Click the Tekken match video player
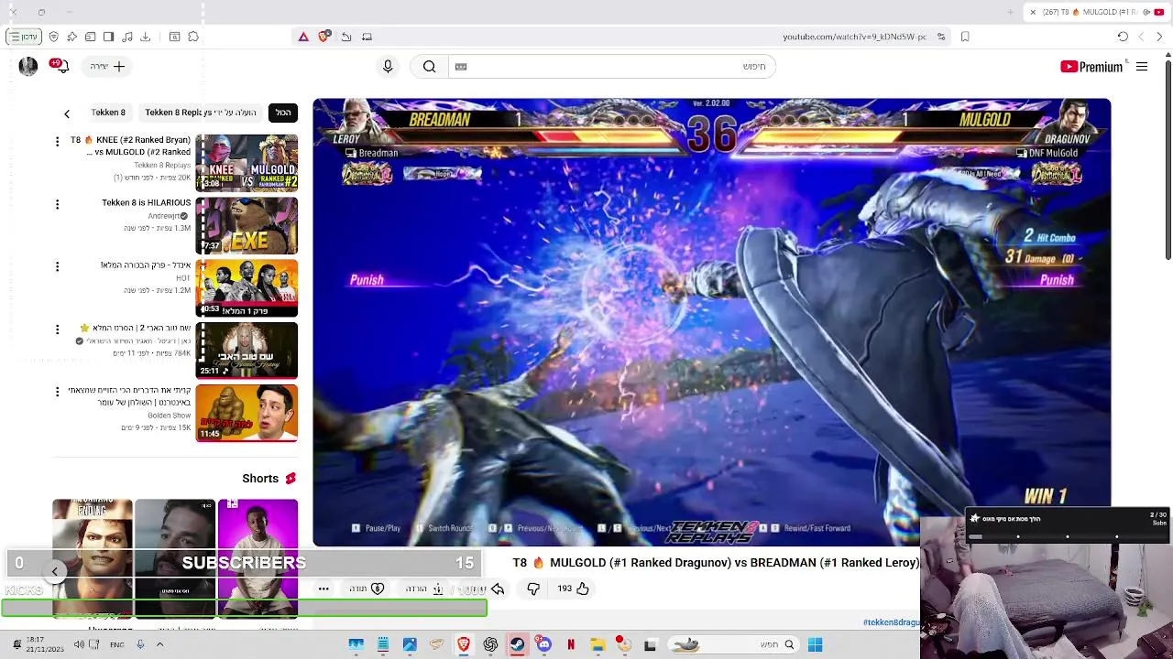Viewport: 1173px width, 659px height. (711, 322)
